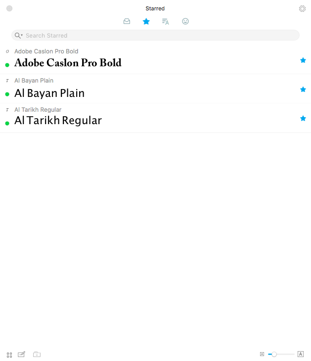Unstar Al Tarikh Regular font

(x=303, y=118)
